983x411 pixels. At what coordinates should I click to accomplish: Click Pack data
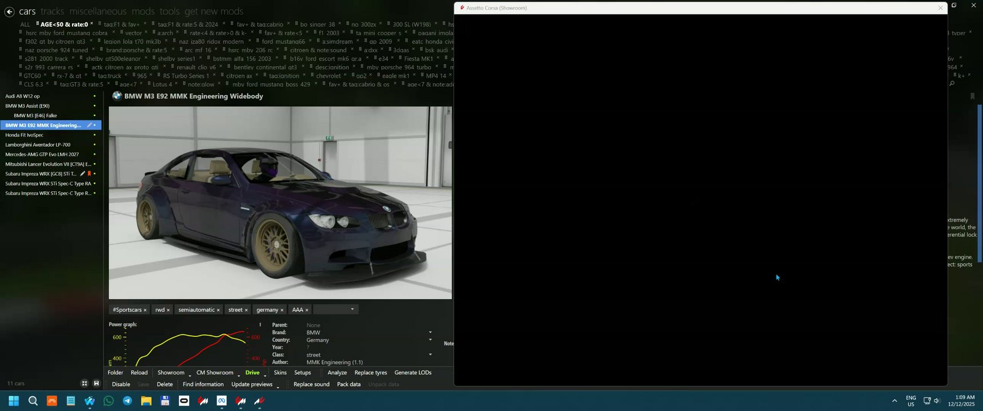349,384
